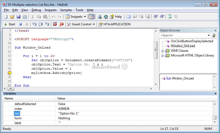Open Help from the toolbar
The image size is (220, 133).
coord(116,17)
